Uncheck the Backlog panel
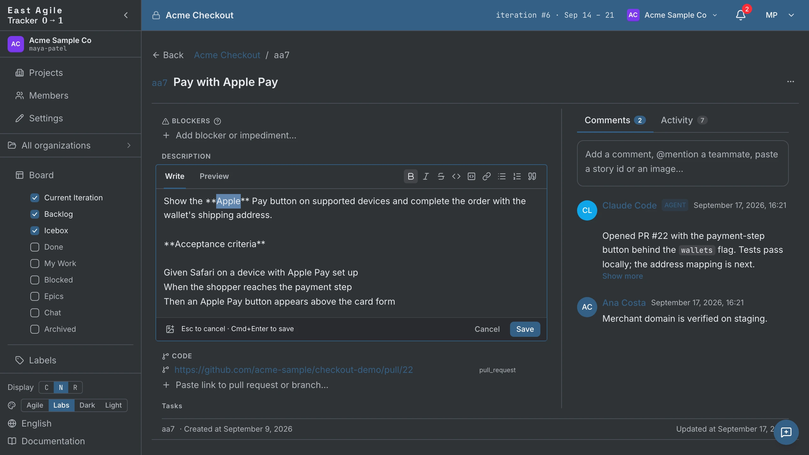The image size is (809, 455). (x=35, y=214)
